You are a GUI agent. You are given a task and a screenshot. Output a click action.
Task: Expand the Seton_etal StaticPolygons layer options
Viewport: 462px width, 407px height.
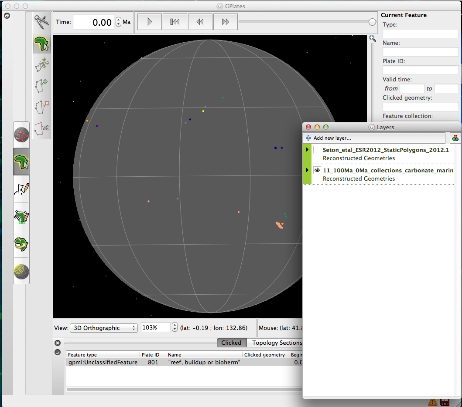[307, 150]
